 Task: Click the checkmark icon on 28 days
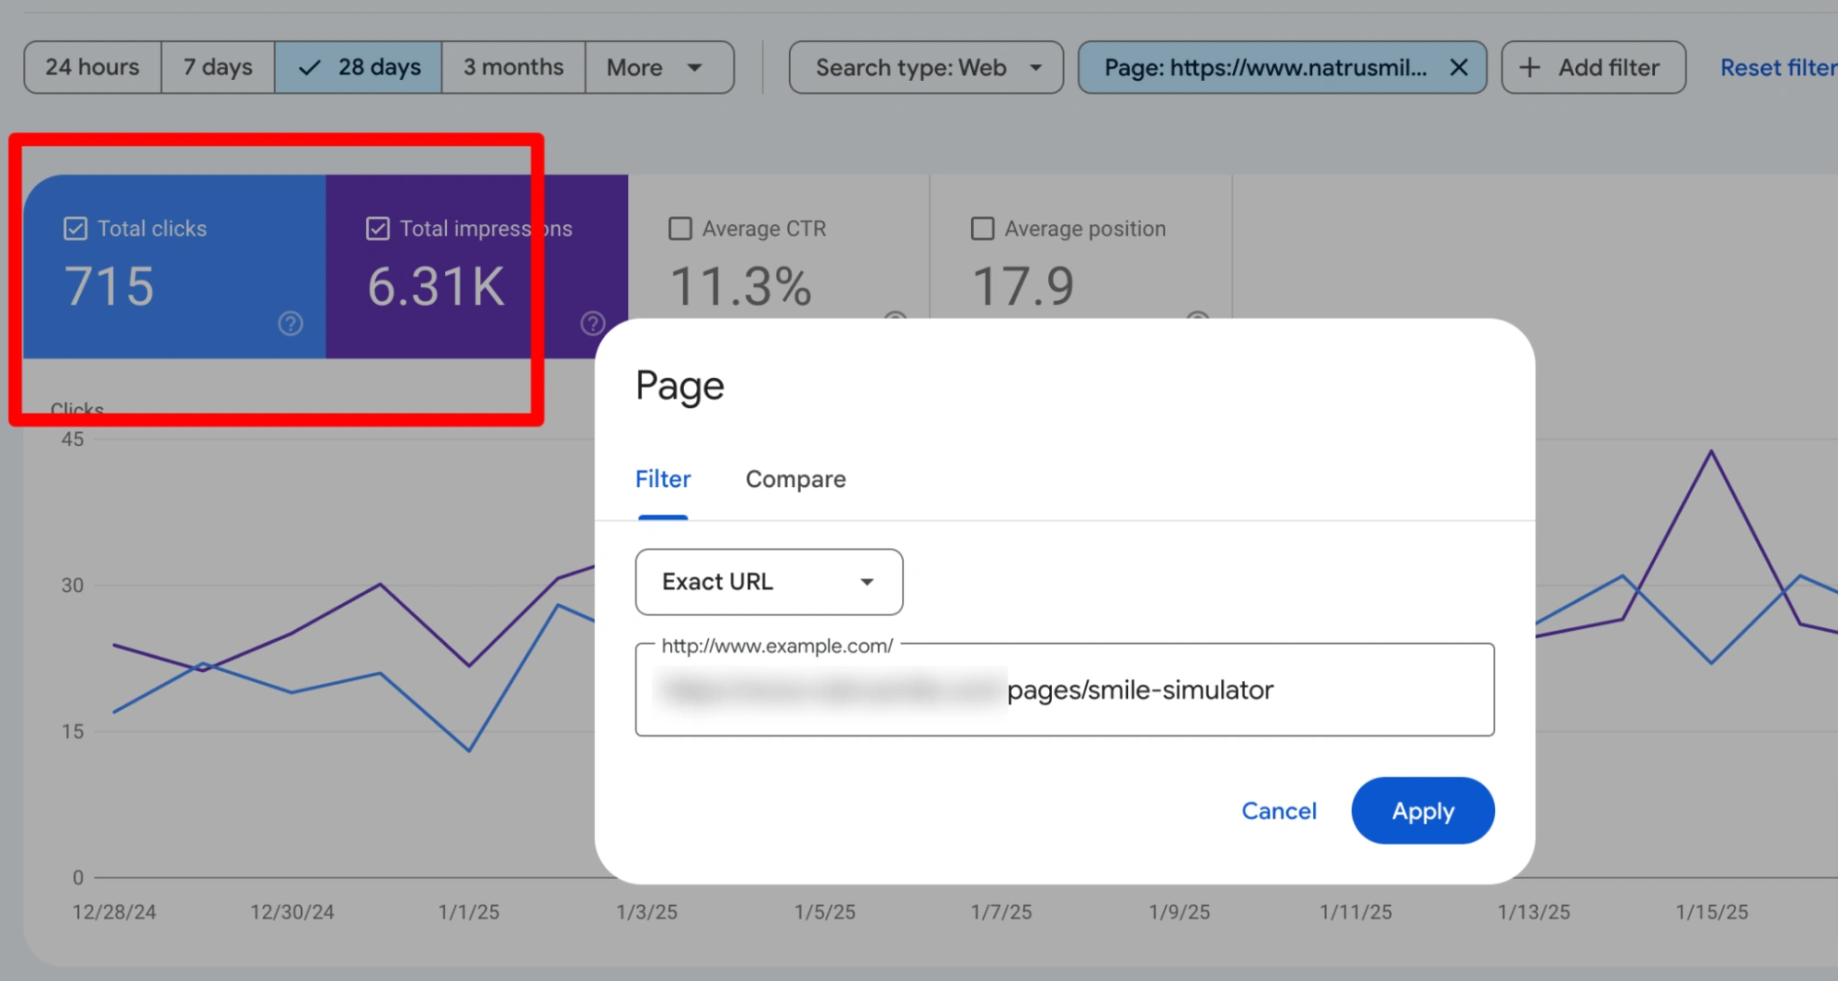click(x=310, y=67)
